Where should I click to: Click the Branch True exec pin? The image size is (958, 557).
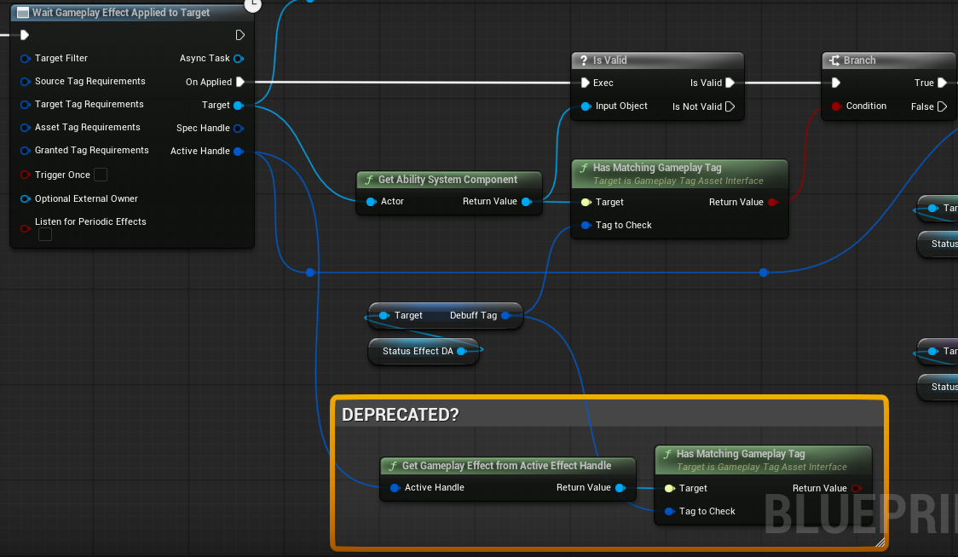942,83
